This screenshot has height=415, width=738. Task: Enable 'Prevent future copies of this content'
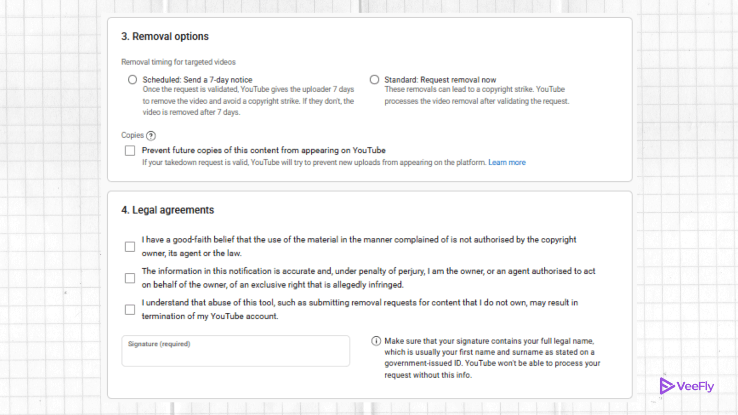[130, 150]
